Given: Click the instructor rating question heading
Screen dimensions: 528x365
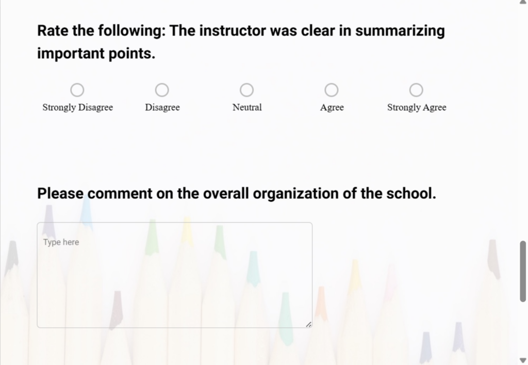Looking at the screenshot, I should coord(240,41).
